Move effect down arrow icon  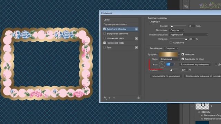pyautogui.click(x=114, y=98)
